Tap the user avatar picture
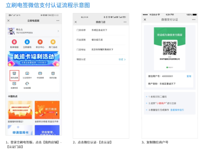This screenshot has height=152, width=201. click(x=11, y=31)
